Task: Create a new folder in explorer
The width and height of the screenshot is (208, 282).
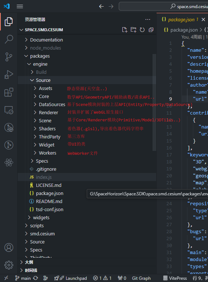Action: [133, 30]
